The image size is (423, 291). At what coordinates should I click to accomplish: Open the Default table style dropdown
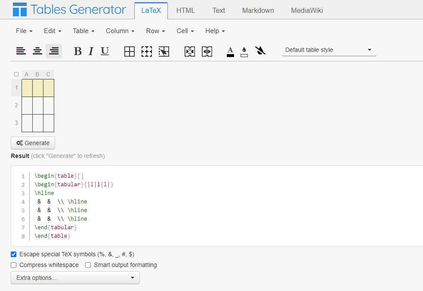[329, 50]
